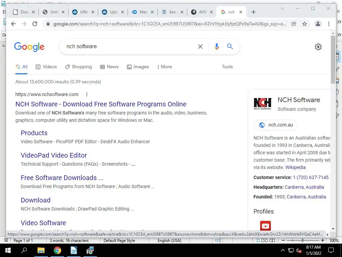
Task: Open the Products sitelink
Action: [34, 133]
